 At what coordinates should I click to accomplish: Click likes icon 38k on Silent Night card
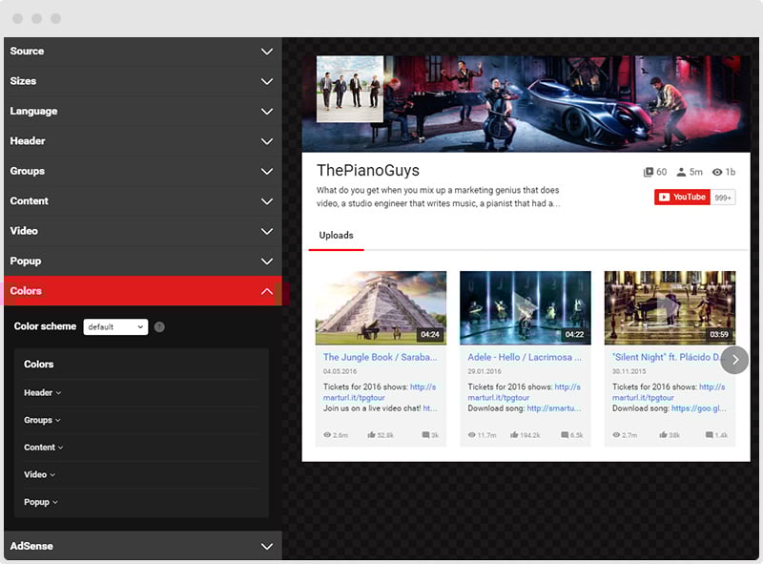tap(663, 435)
